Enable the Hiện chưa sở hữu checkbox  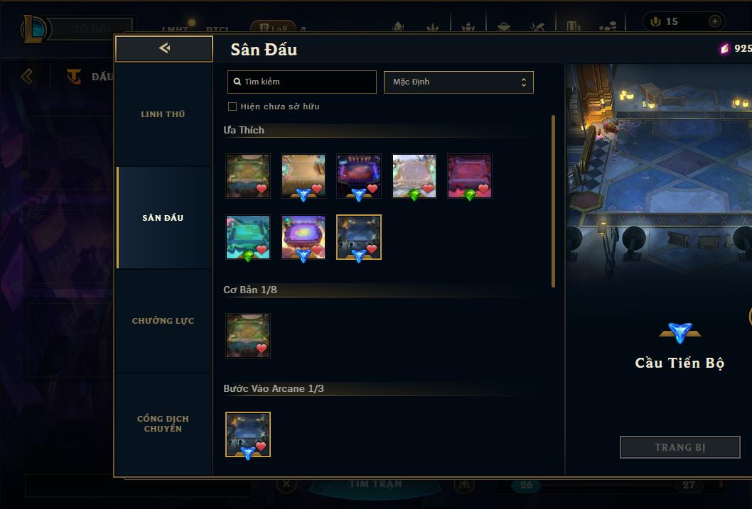pyautogui.click(x=232, y=106)
